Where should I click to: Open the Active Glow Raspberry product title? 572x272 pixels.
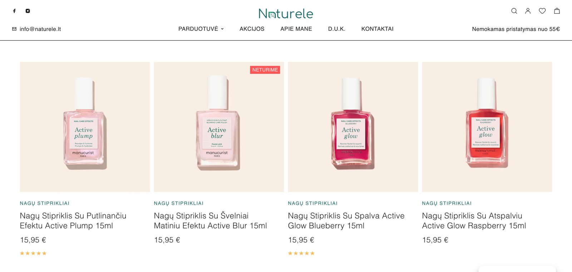click(x=474, y=221)
